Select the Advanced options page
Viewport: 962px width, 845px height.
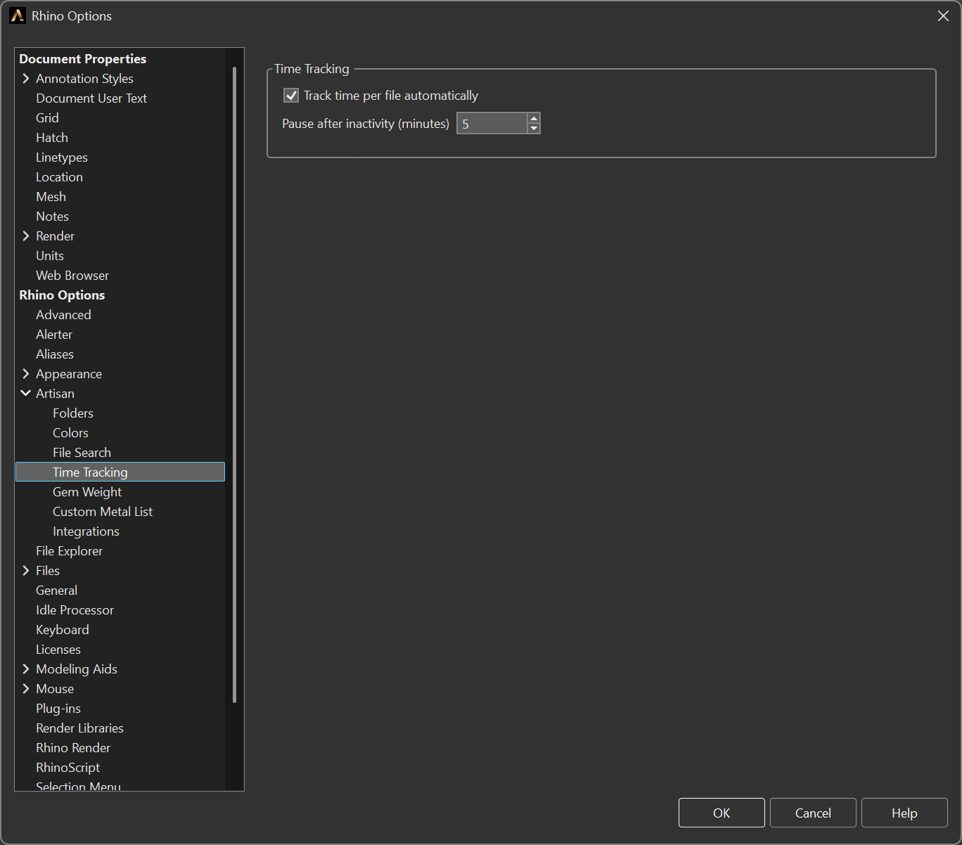[63, 315]
